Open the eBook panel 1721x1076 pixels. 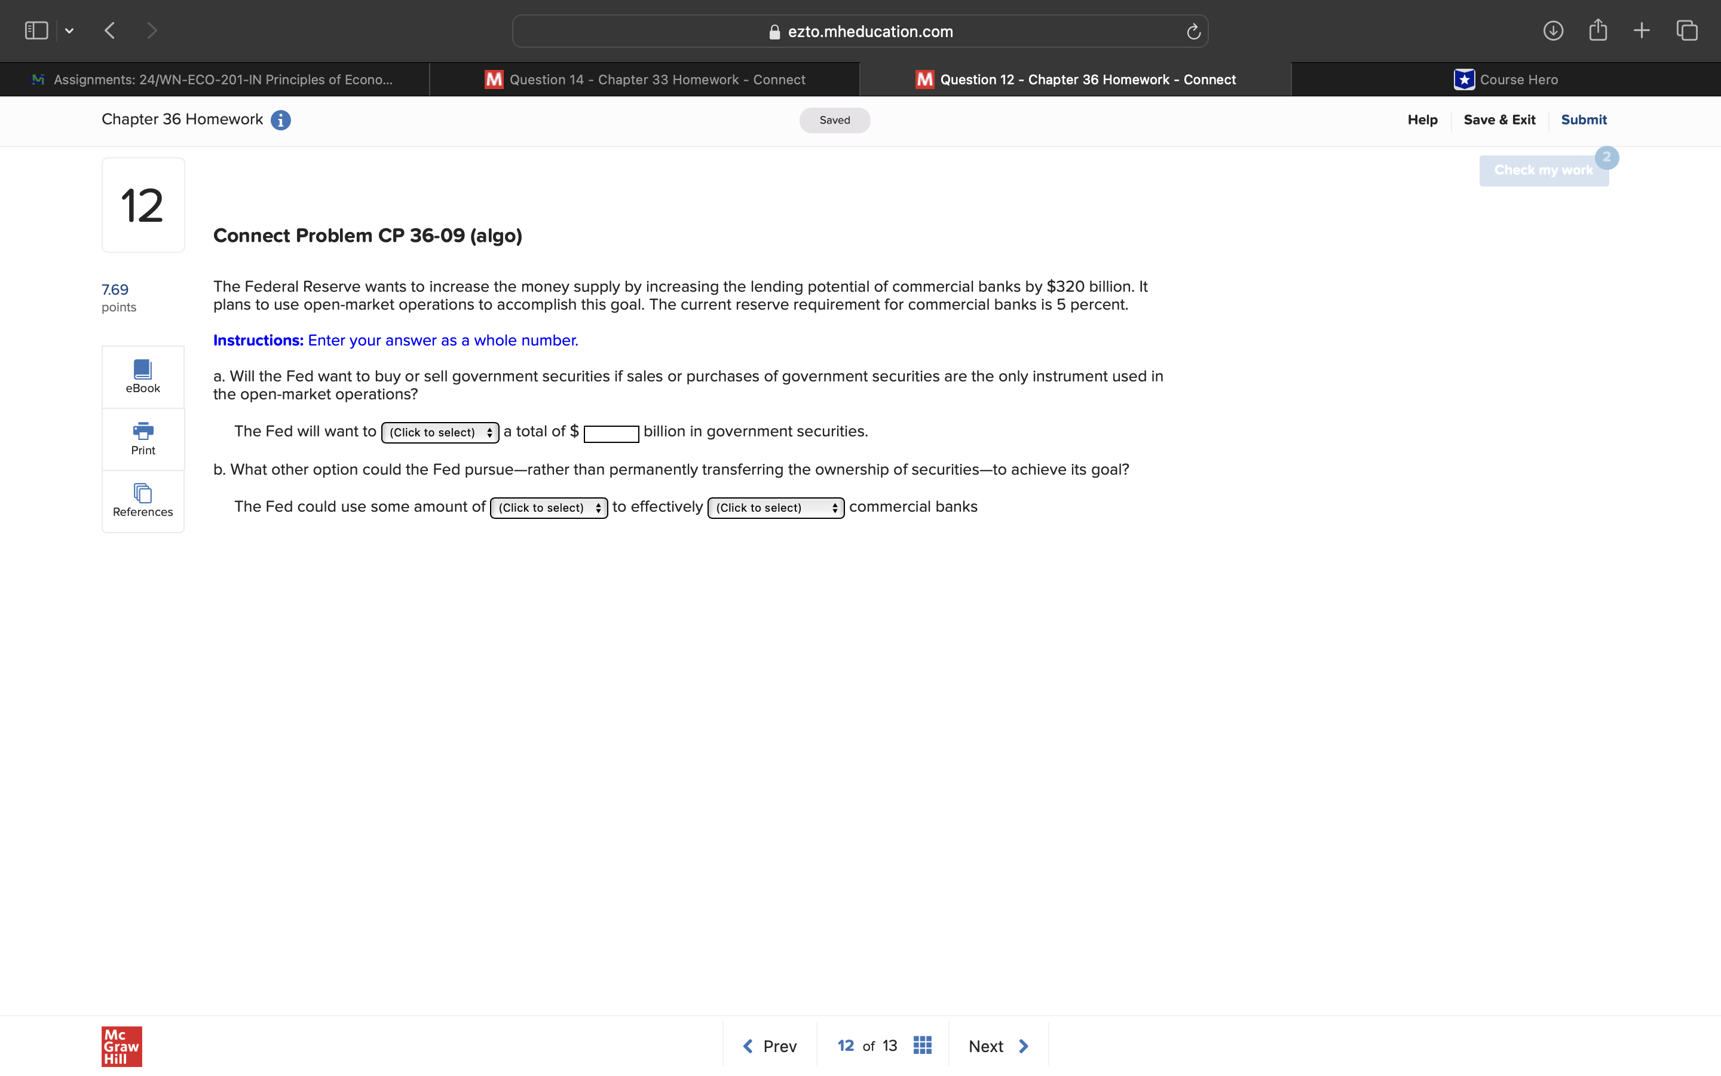tap(142, 377)
